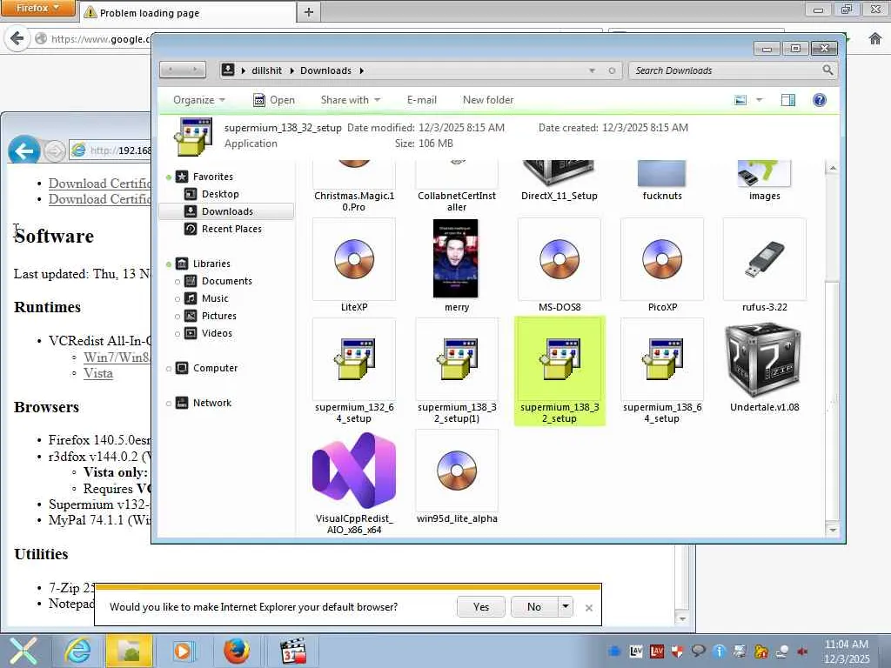Select the supermium_132_64_setup installer

(354, 371)
